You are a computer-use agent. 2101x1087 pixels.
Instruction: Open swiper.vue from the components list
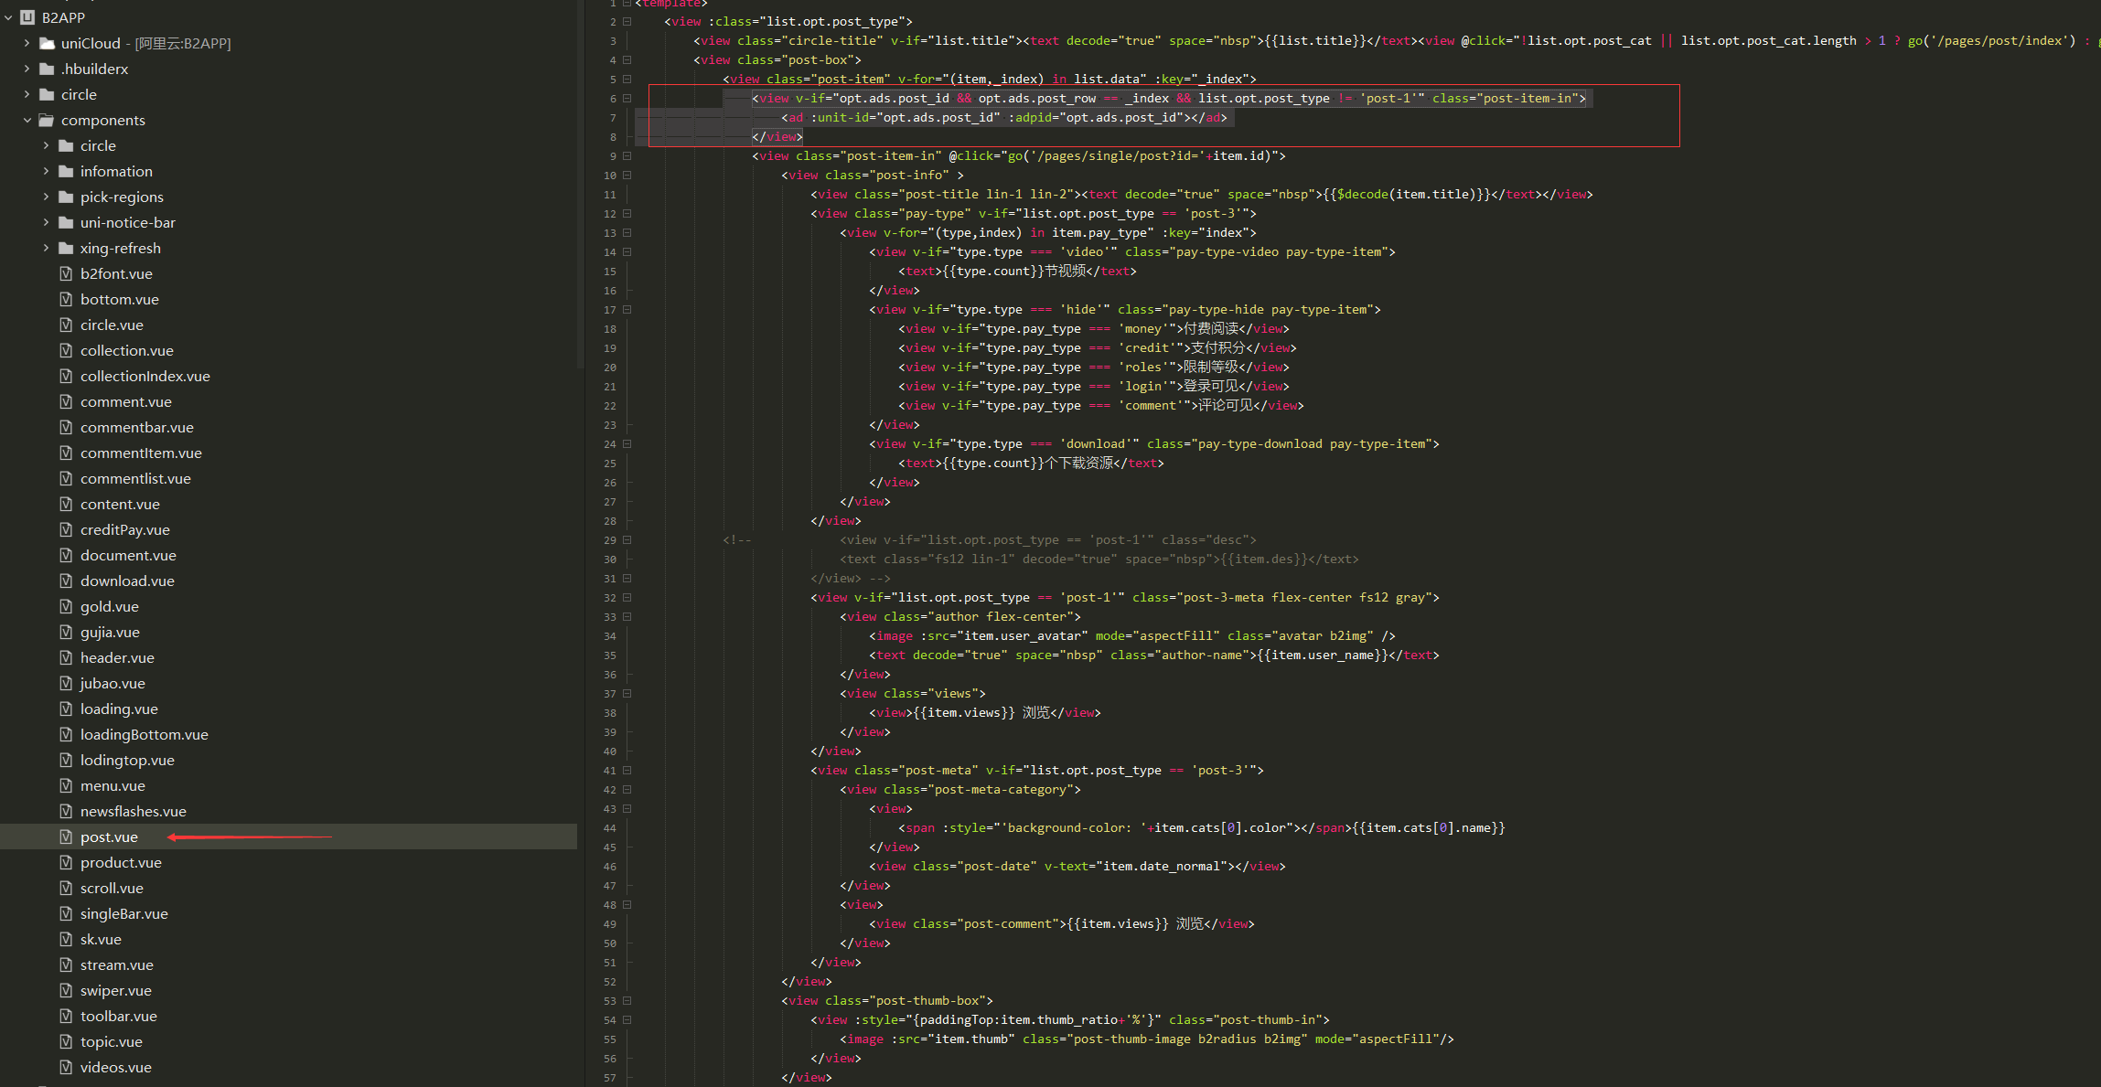coord(115,990)
